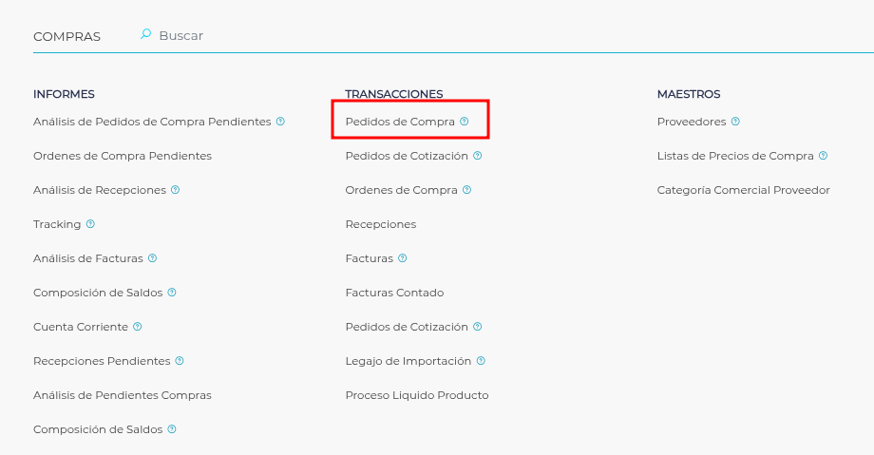Click help icon next to Legajo de Importación
The image size is (874, 455).
(x=481, y=361)
